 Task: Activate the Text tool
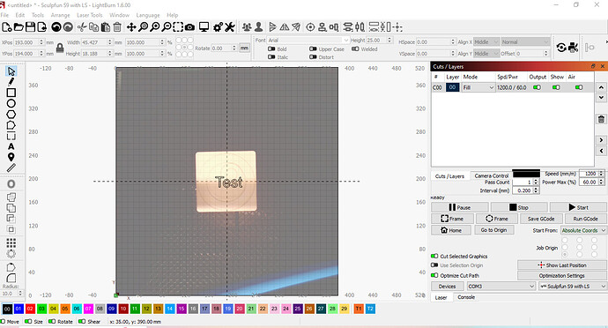11,146
